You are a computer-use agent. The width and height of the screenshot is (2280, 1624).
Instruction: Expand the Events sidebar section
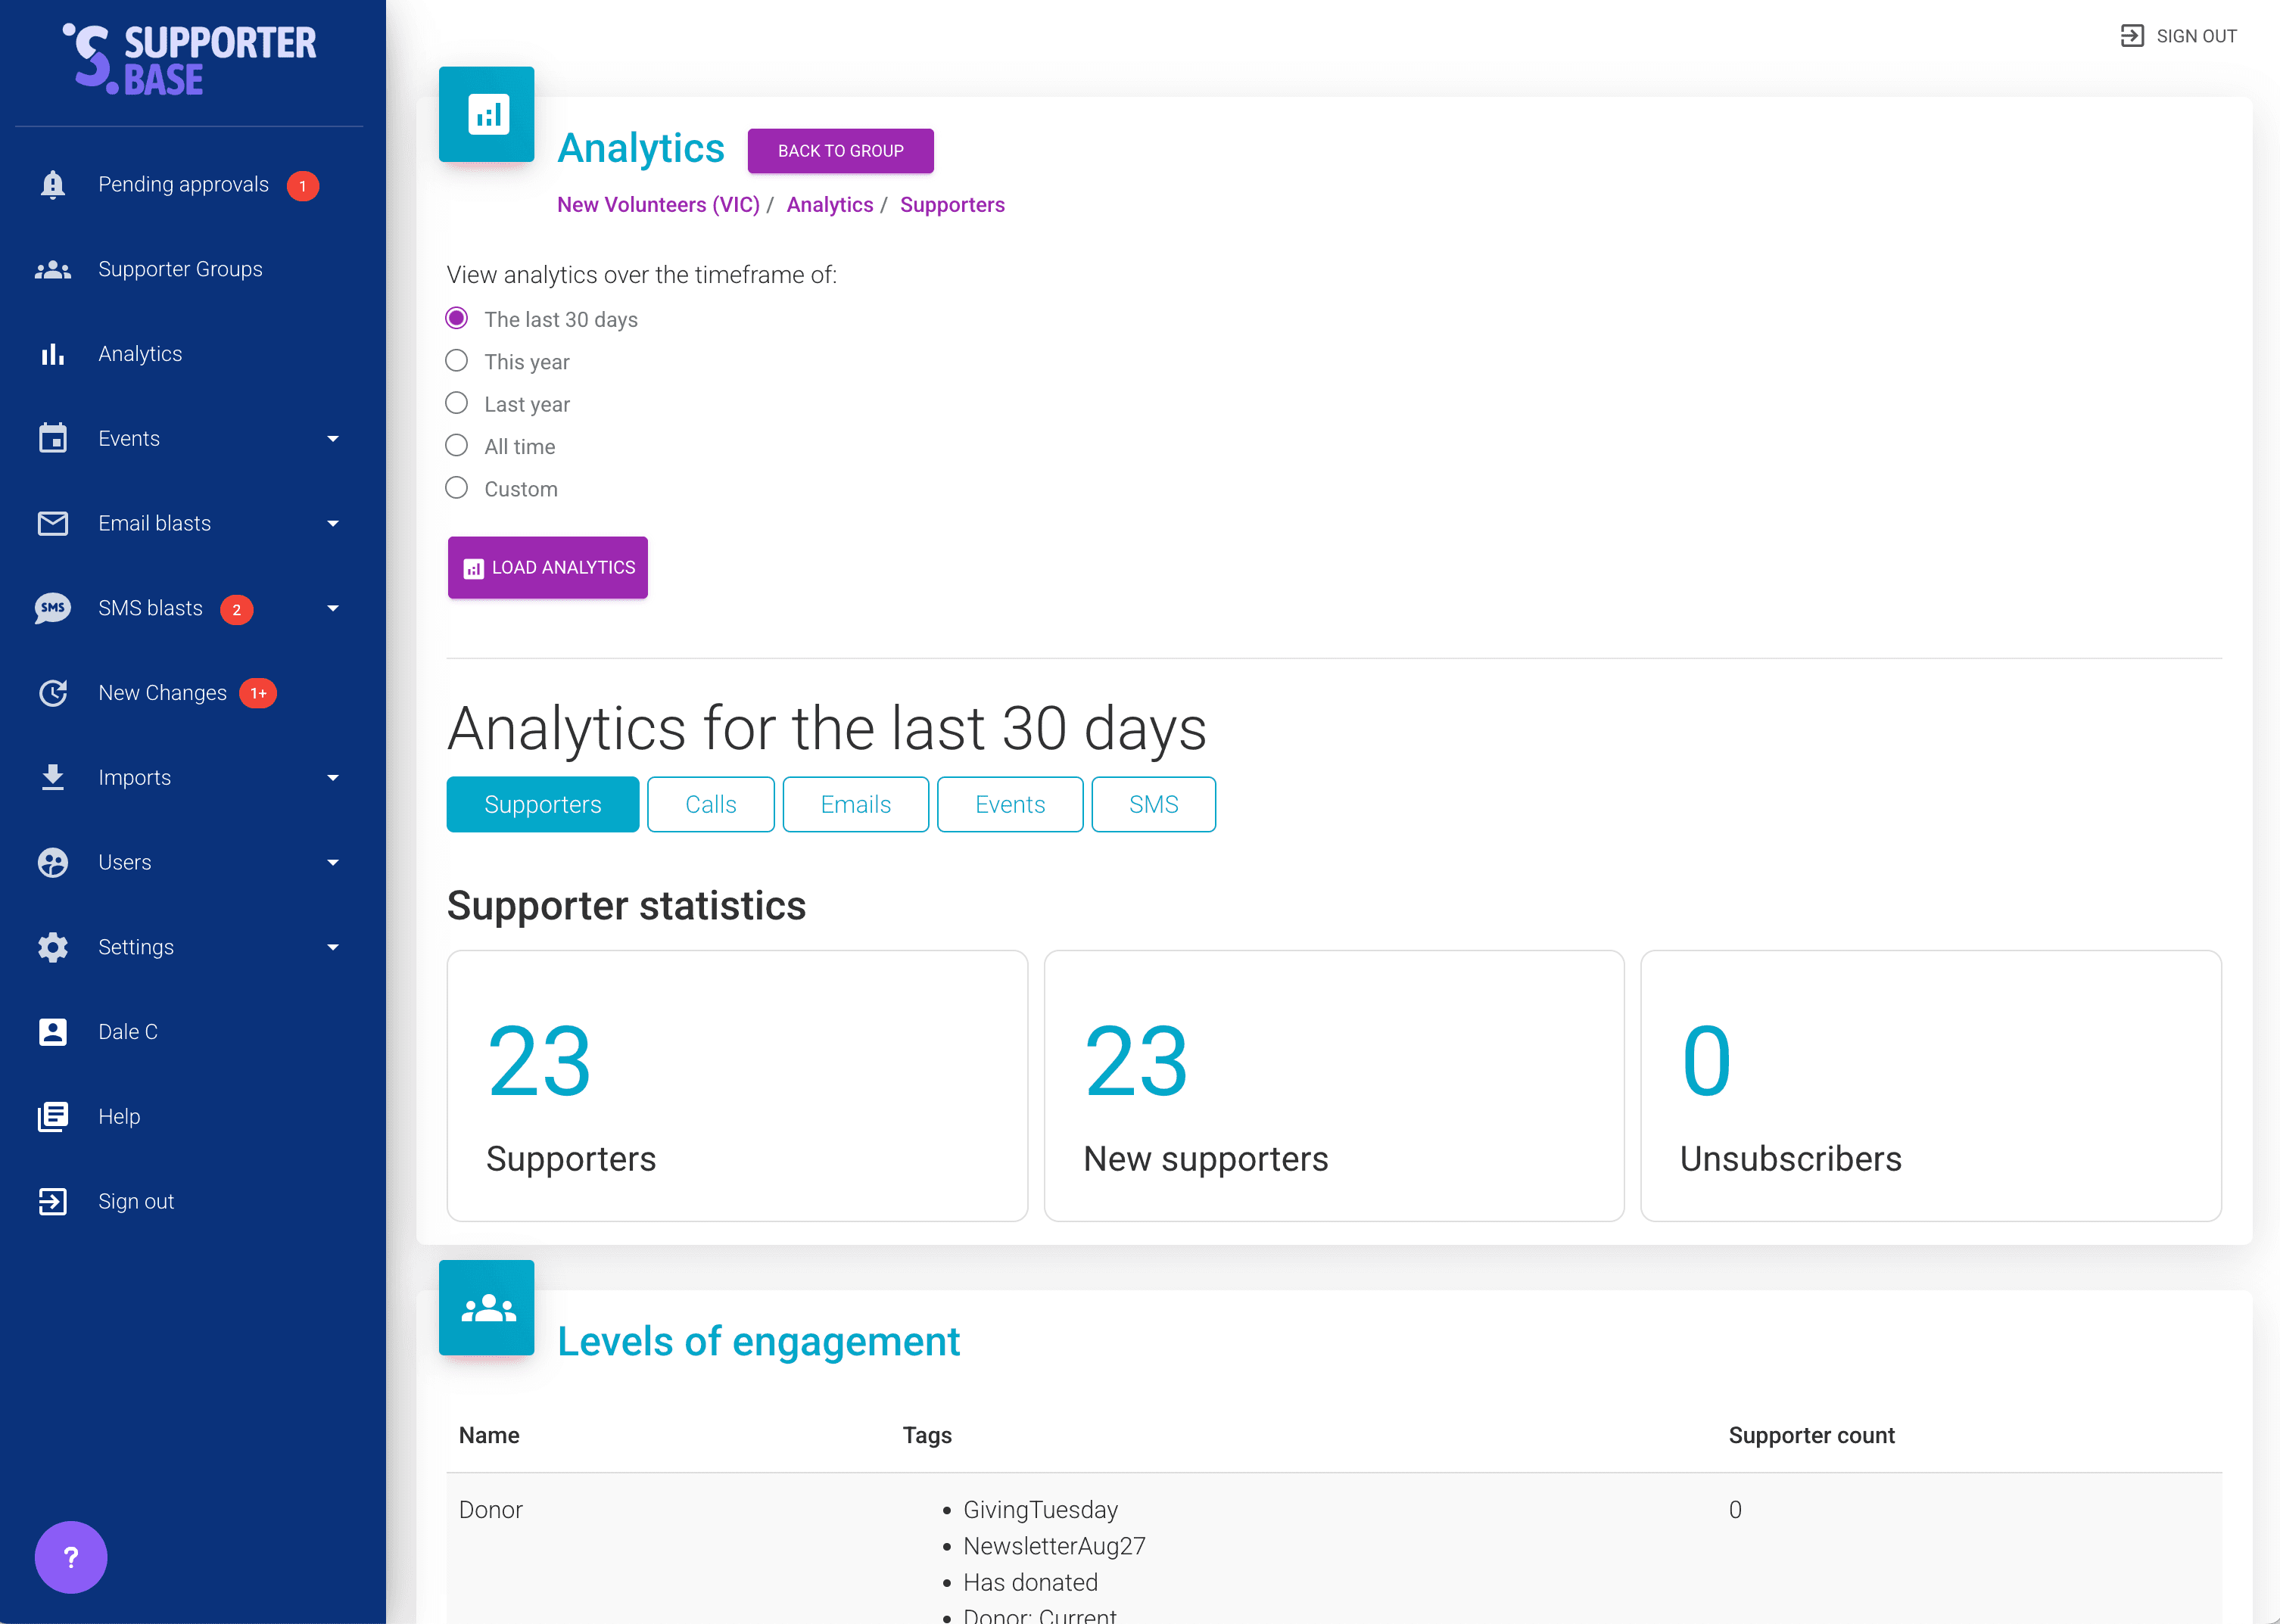[332, 438]
